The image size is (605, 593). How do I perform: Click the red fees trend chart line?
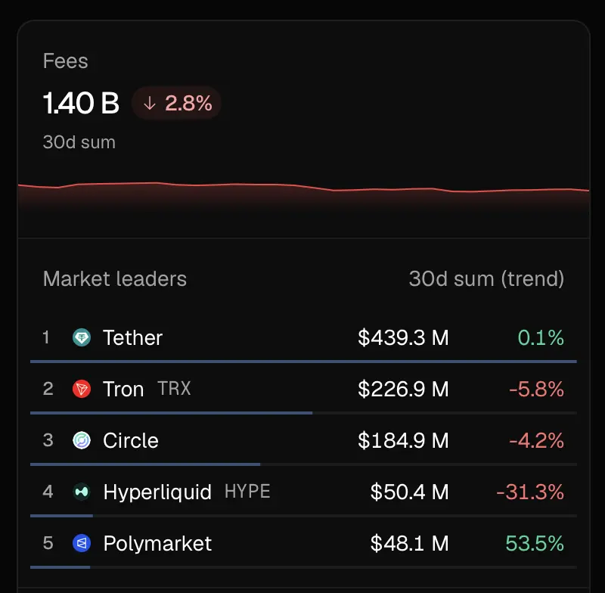(x=303, y=187)
